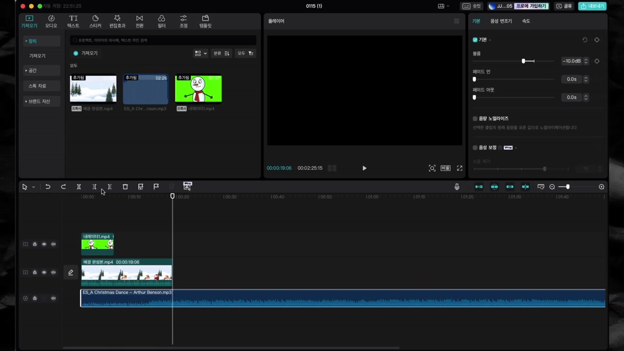
Task: Toggle linkage, third button after microphone
Action: click(x=510, y=187)
